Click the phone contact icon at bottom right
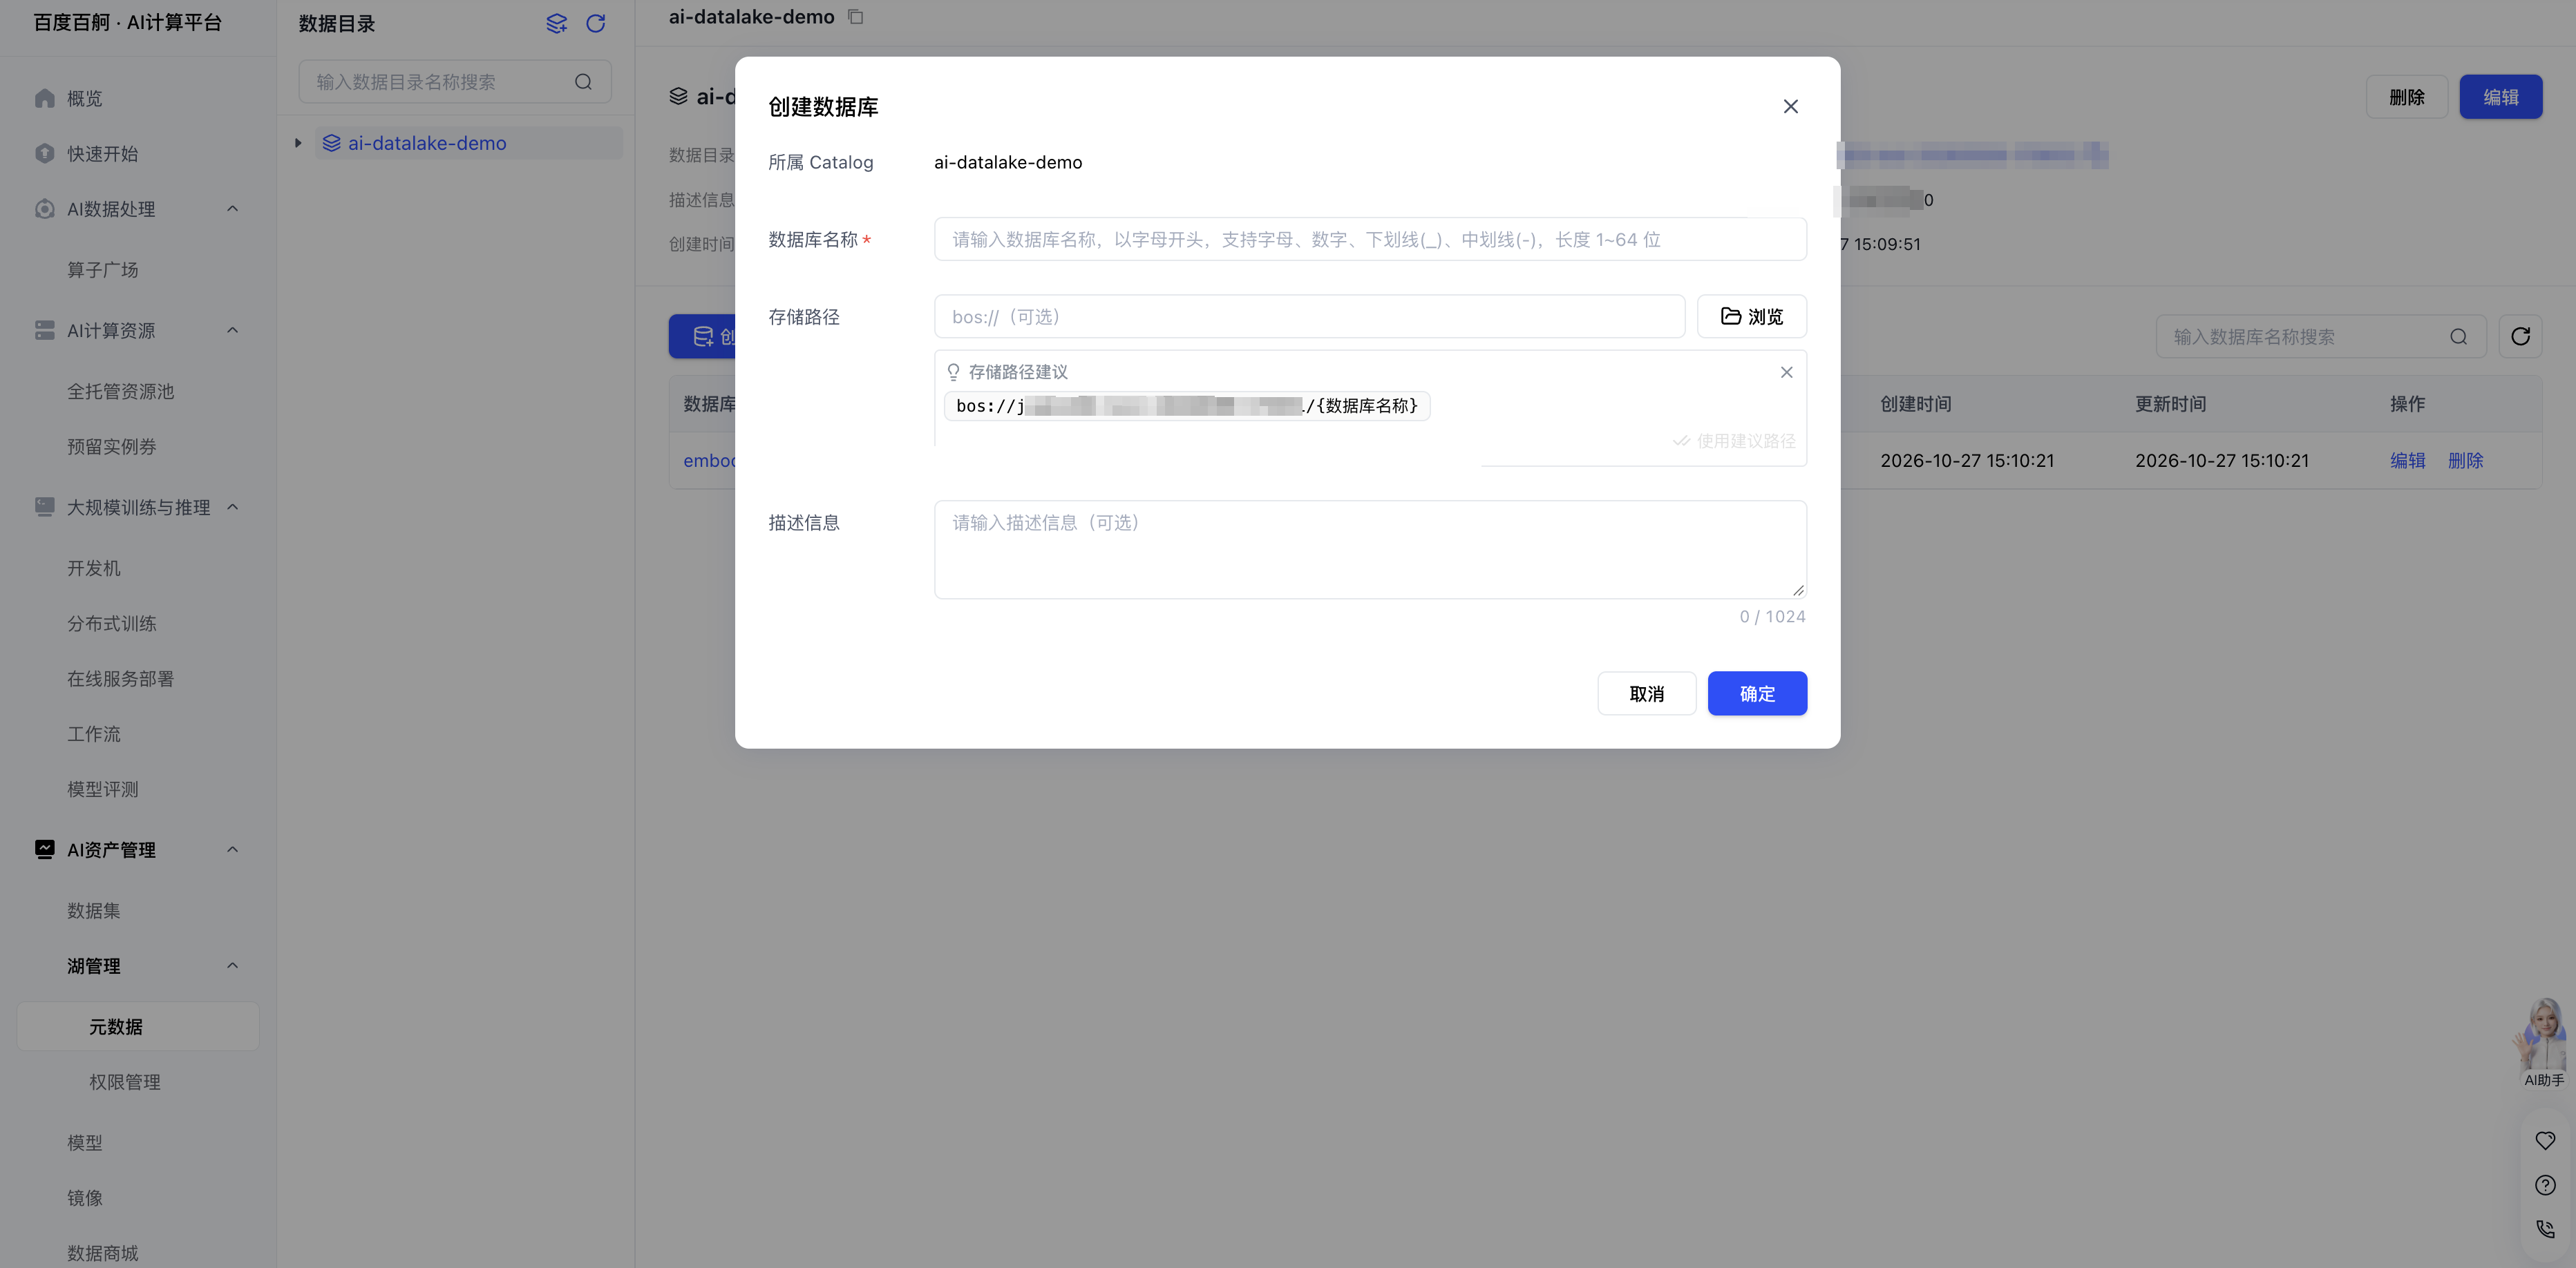The width and height of the screenshot is (2576, 1268). click(x=2545, y=1229)
